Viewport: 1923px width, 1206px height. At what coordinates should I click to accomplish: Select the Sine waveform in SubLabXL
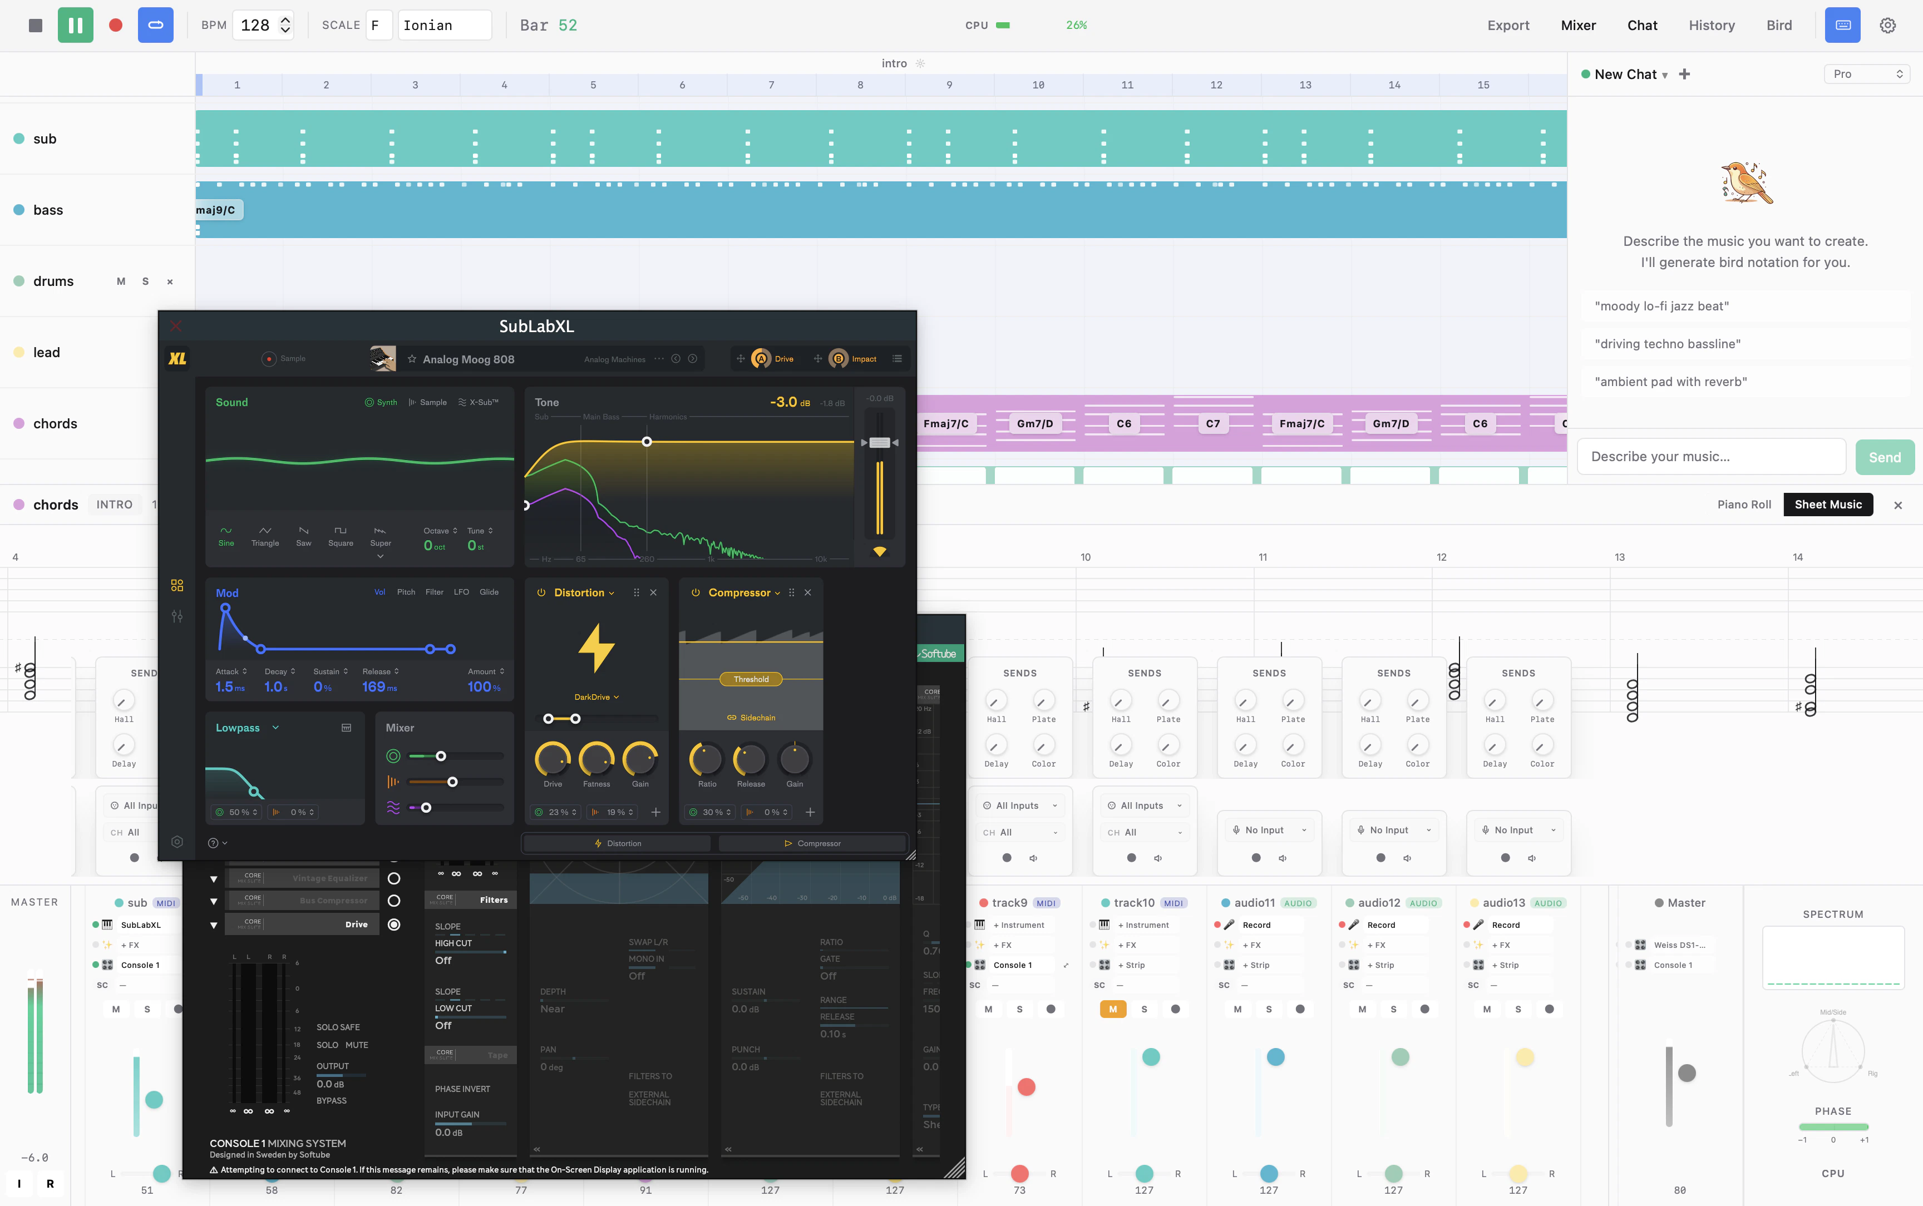(226, 536)
